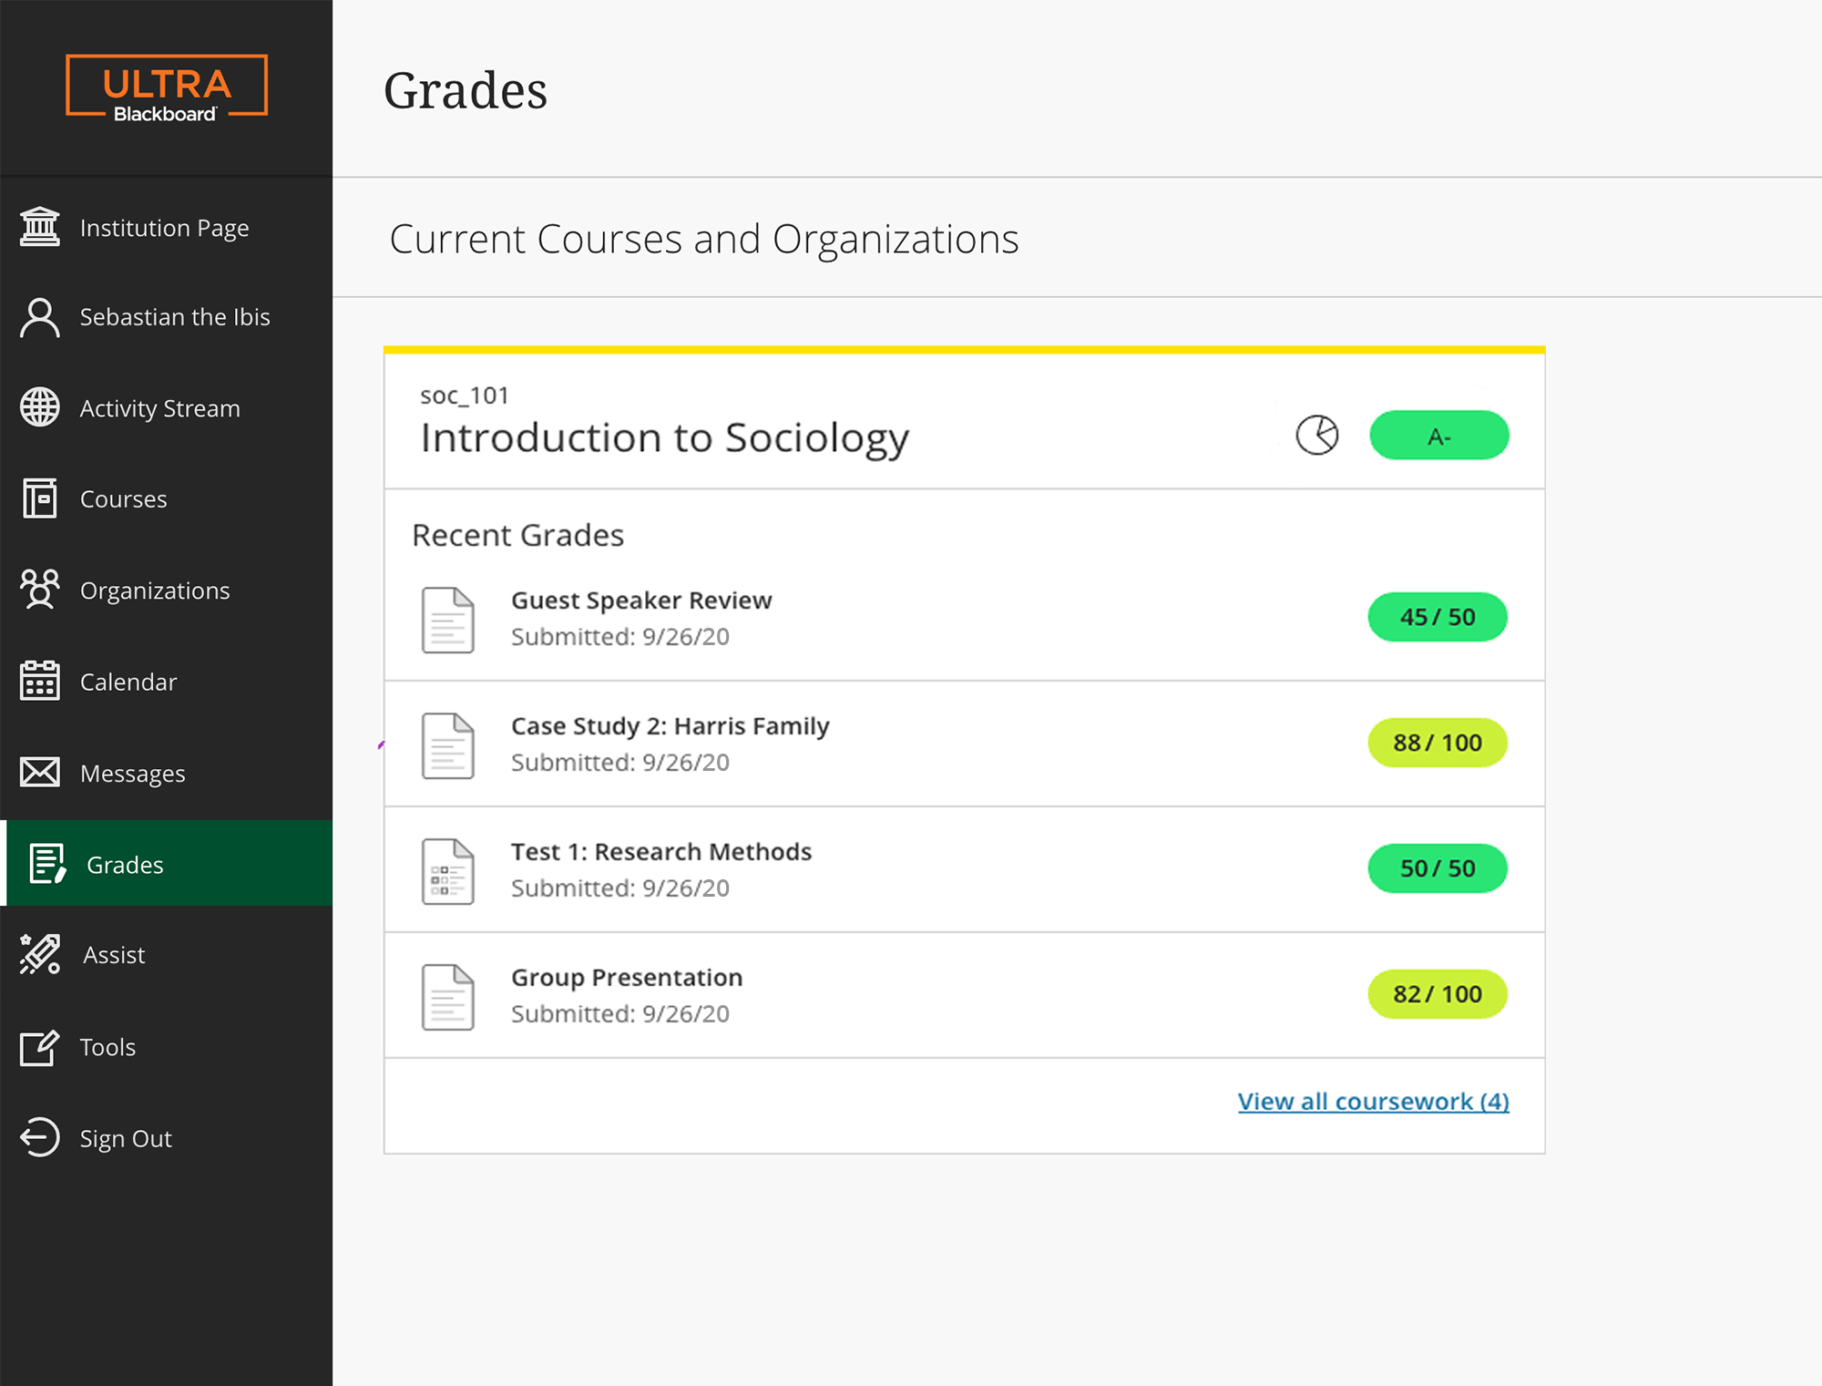The image size is (1822, 1386).
Task: Click the Test 1 Research Methods test icon
Action: [x=448, y=871]
